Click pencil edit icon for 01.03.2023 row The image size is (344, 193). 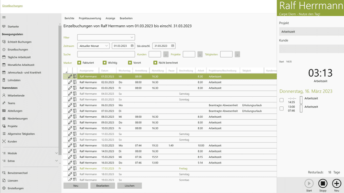[70, 76]
